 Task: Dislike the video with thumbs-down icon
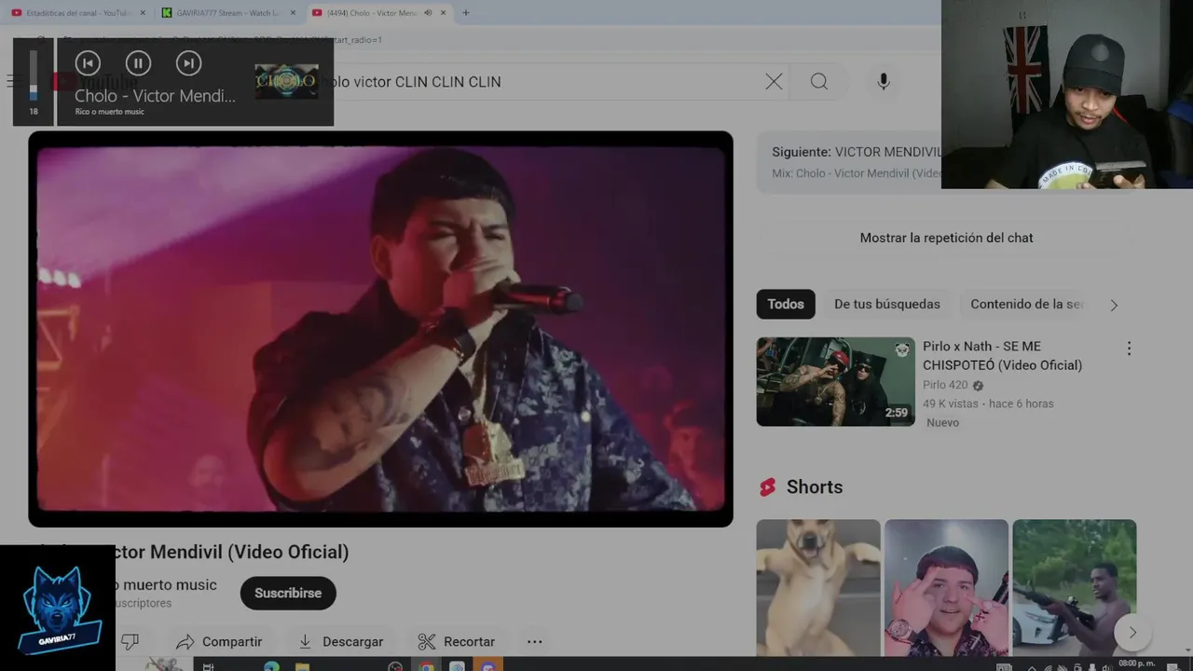coord(130,641)
